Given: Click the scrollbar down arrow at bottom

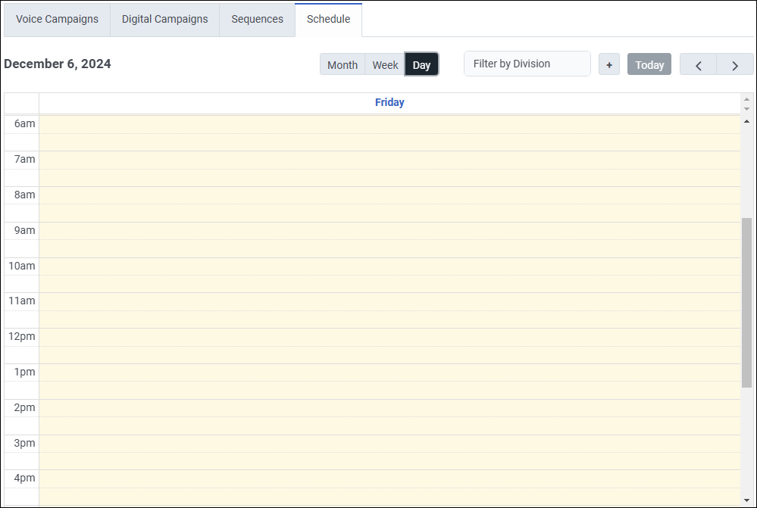Looking at the screenshot, I should click(746, 500).
